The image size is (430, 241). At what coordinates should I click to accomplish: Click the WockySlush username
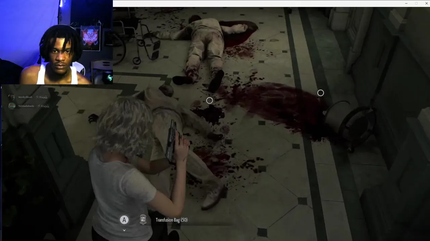(x=25, y=97)
